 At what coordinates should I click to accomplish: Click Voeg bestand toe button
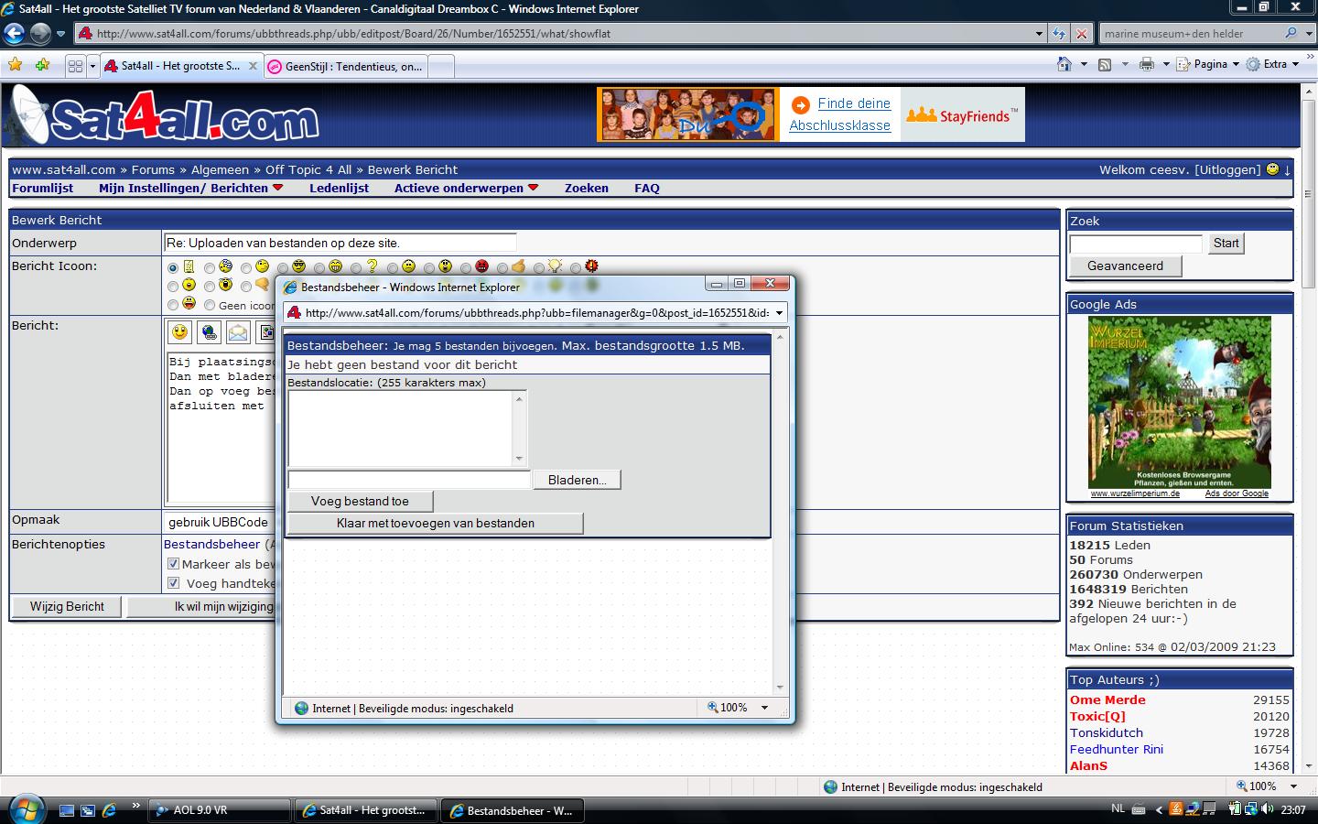[x=360, y=501]
